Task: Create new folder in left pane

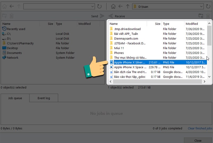Action: pyautogui.click(x=5, y=16)
